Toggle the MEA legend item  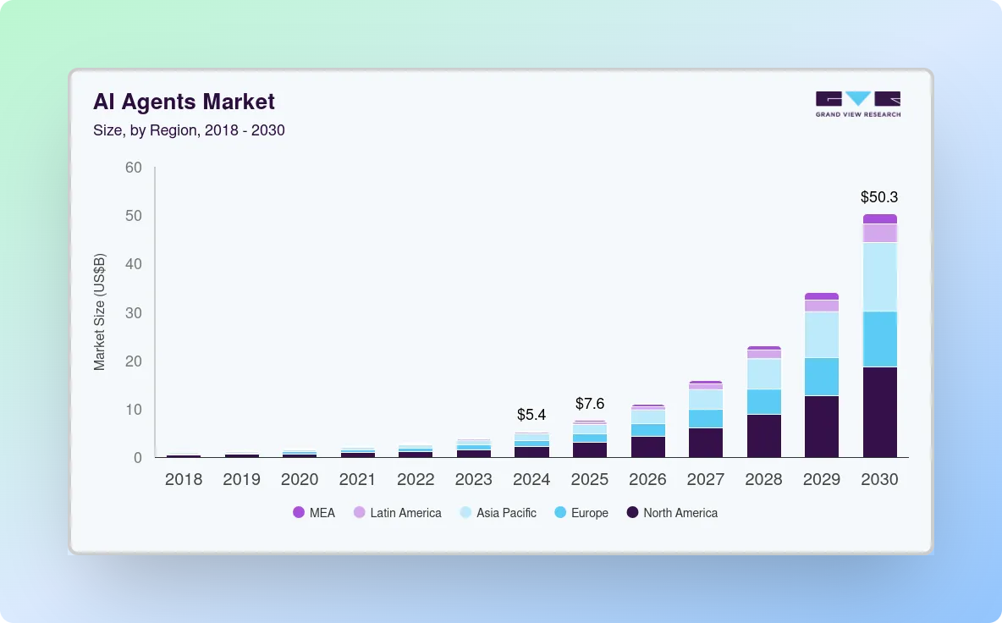coord(314,512)
